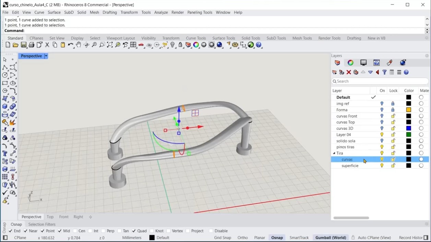Collapse the Tira layer tree
Viewport: 431px width, 242px height.
334,153
